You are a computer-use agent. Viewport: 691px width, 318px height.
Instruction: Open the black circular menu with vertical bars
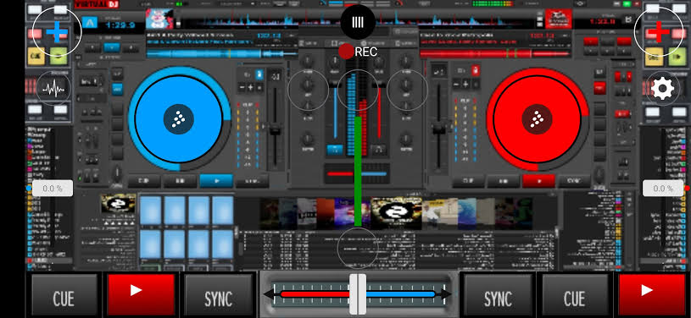(358, 22)
